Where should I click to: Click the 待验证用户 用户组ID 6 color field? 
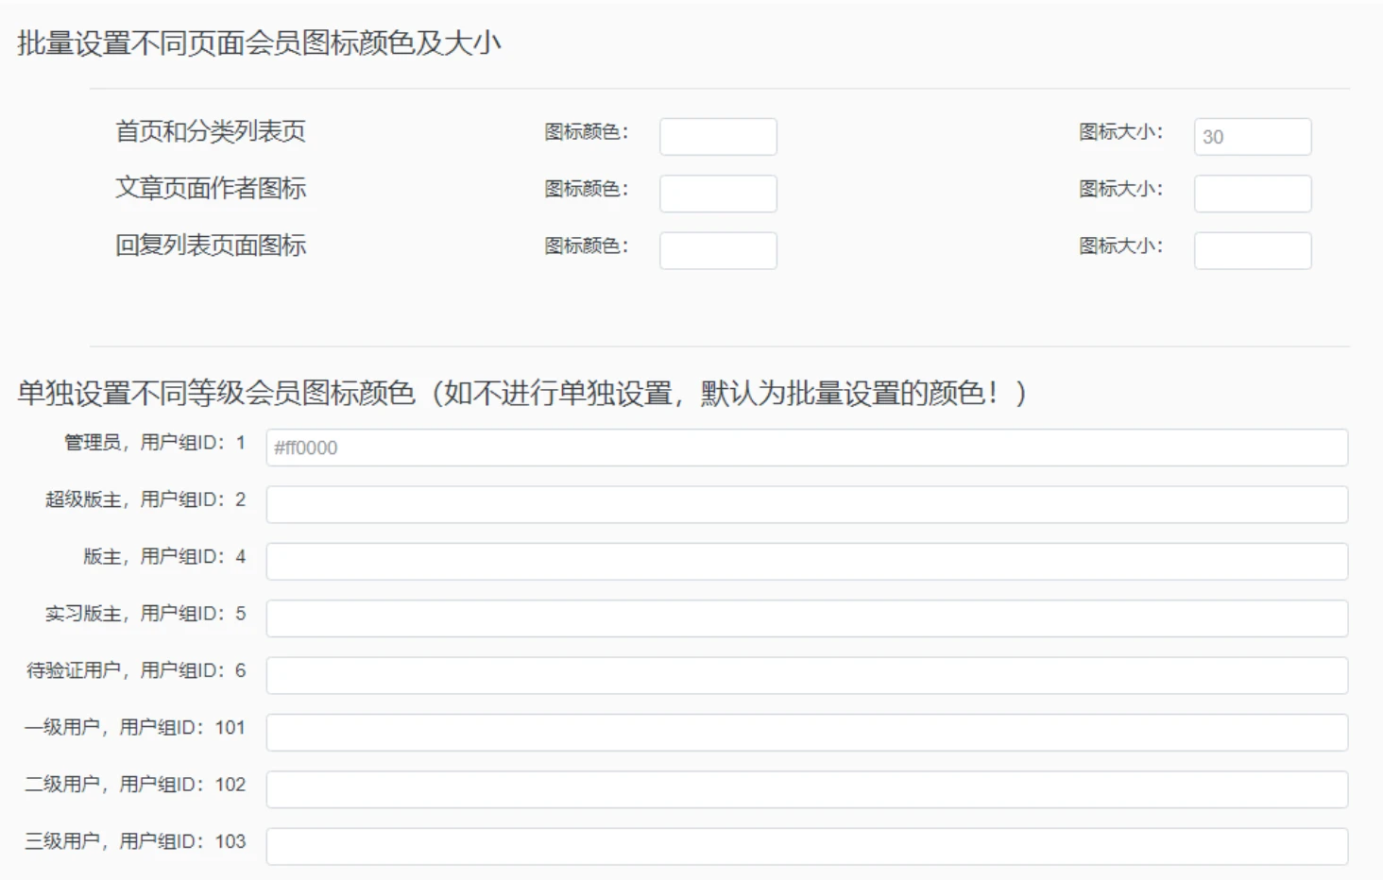[x=808, y=673]
